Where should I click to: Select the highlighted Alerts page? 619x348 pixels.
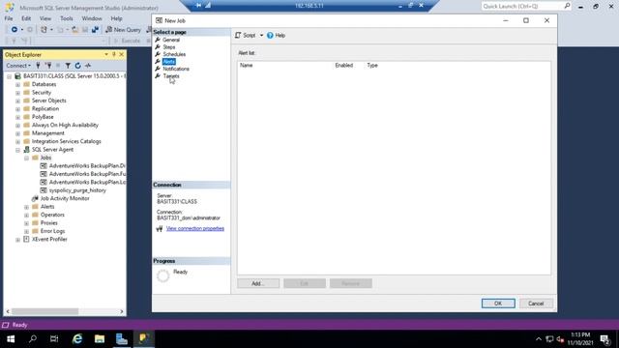pyautogui.click(x=168, y=62)
